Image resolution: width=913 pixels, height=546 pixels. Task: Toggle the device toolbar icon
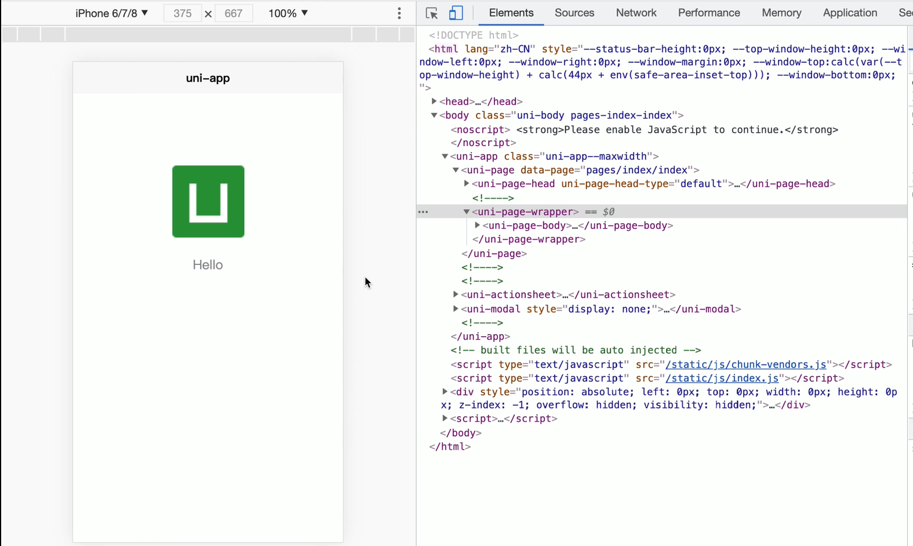[x=456, y=13]
